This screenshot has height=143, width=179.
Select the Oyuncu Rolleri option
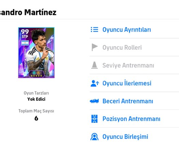(x=122, y=47)
